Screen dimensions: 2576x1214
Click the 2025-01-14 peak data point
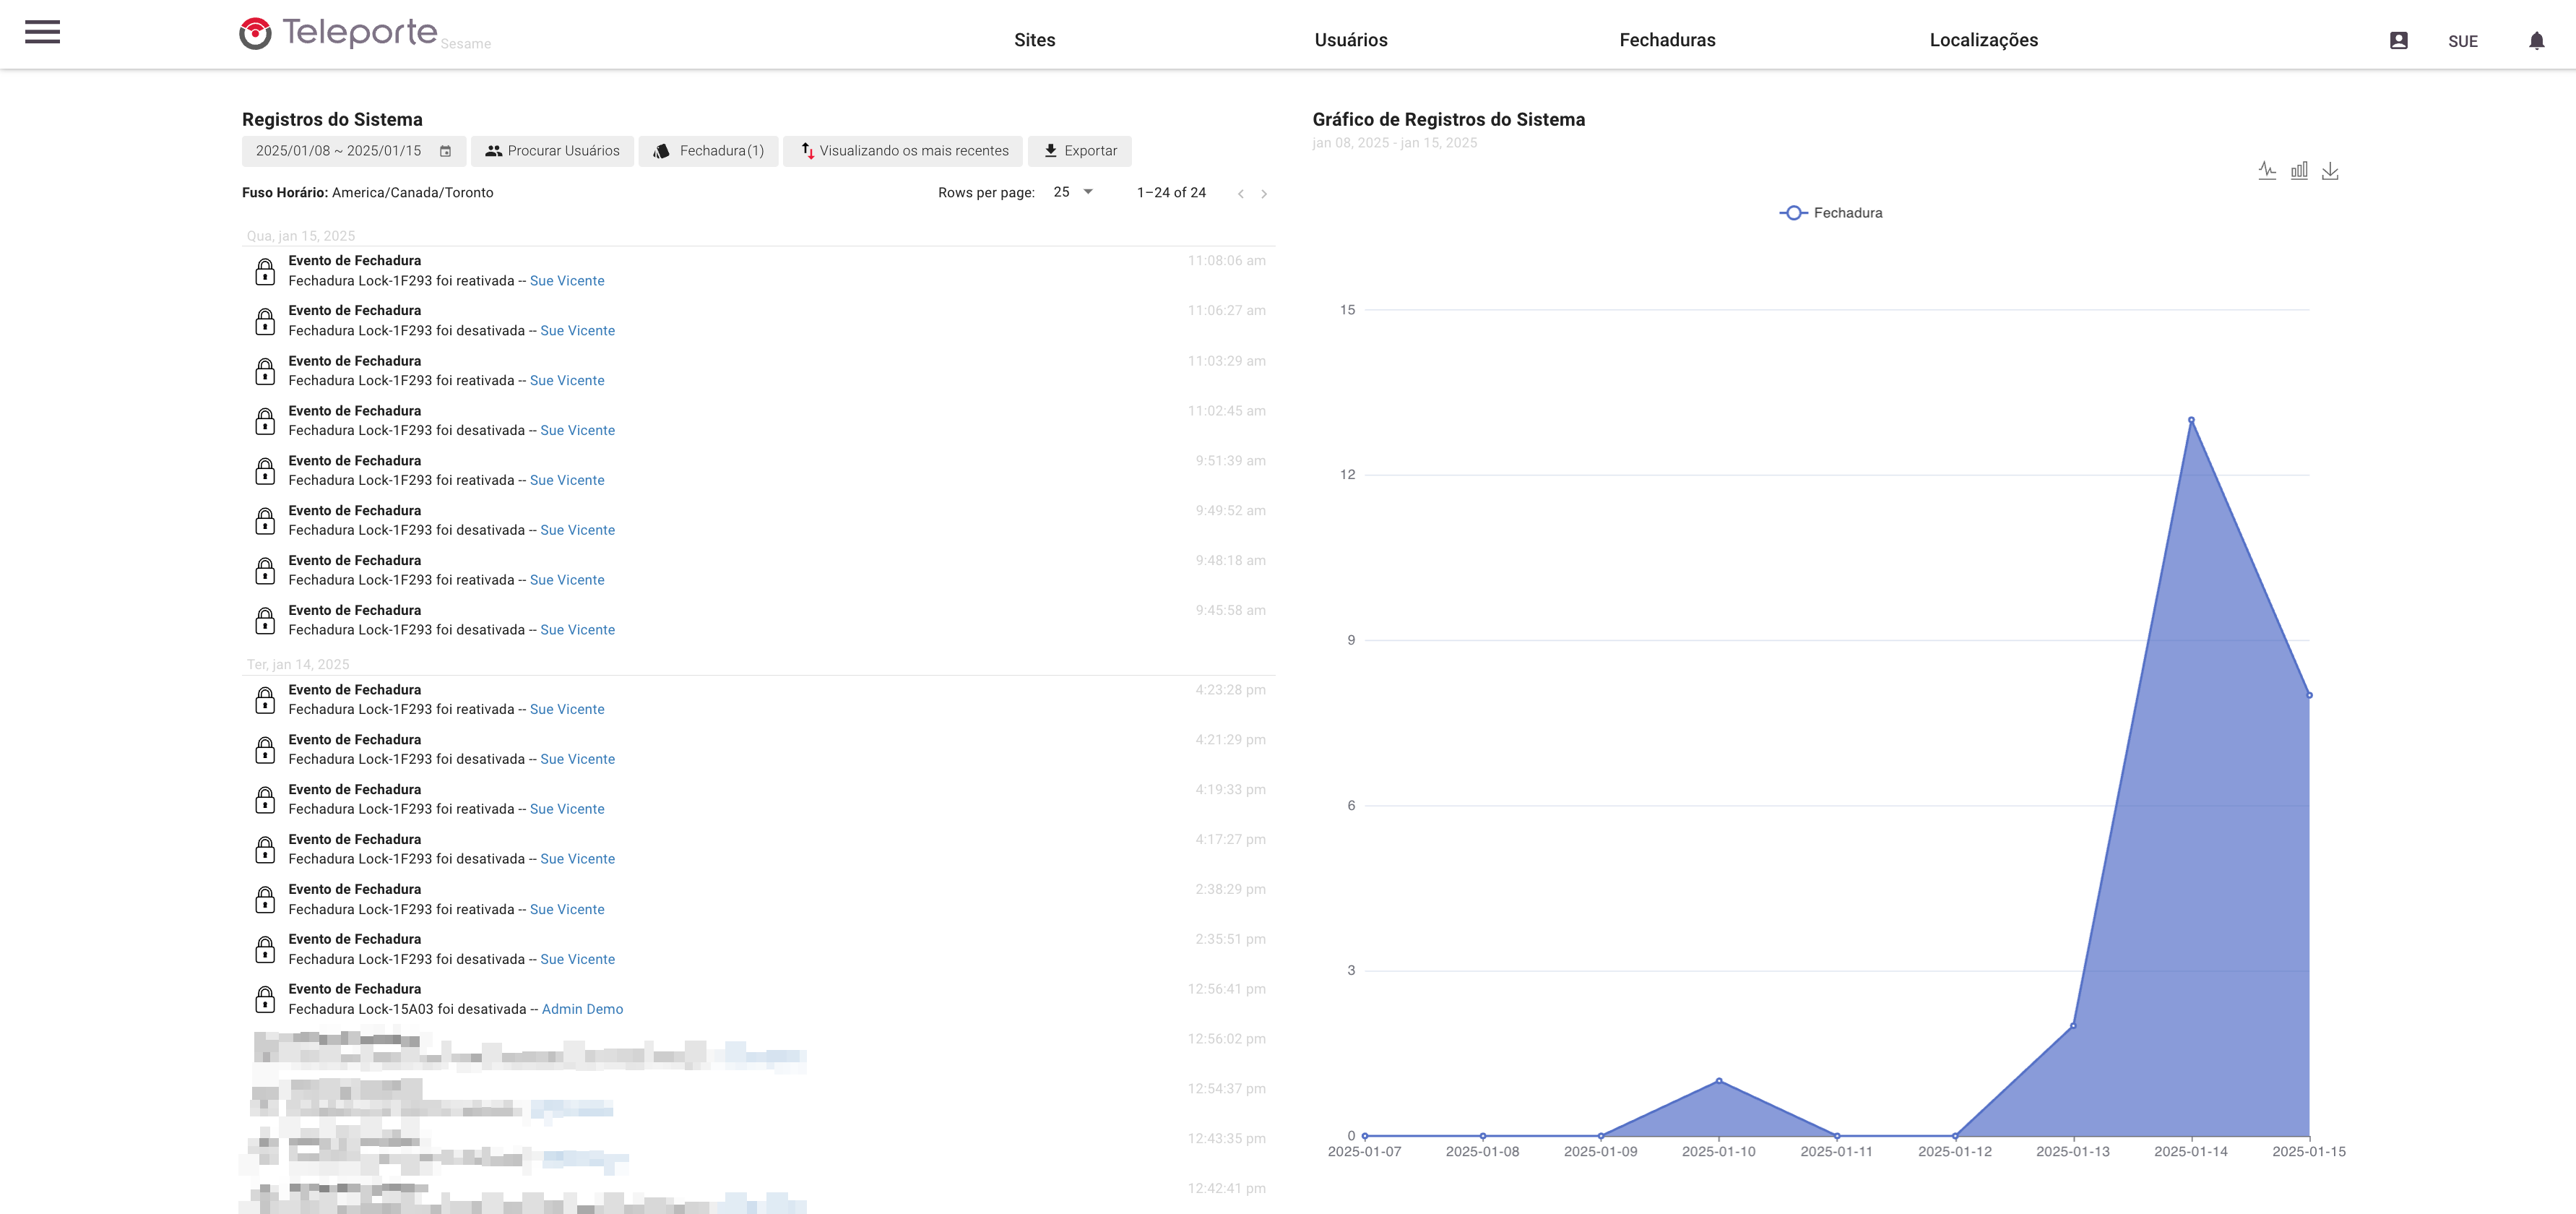pos(2191,420)
